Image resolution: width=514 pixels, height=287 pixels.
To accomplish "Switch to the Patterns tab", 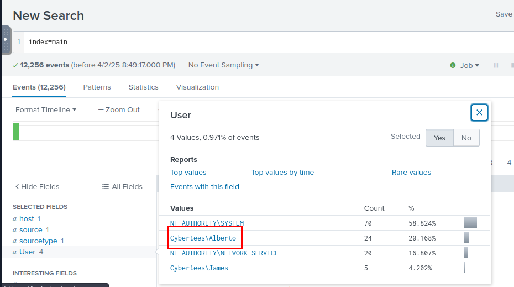I will (x=97, y=87).
